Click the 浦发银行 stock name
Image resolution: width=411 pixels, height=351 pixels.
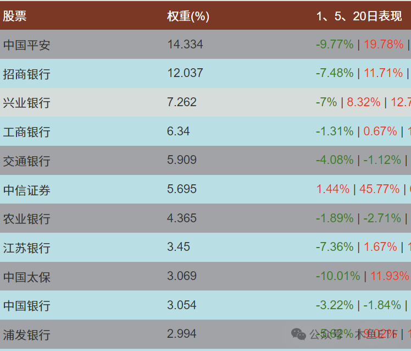(x=26, y=334)
